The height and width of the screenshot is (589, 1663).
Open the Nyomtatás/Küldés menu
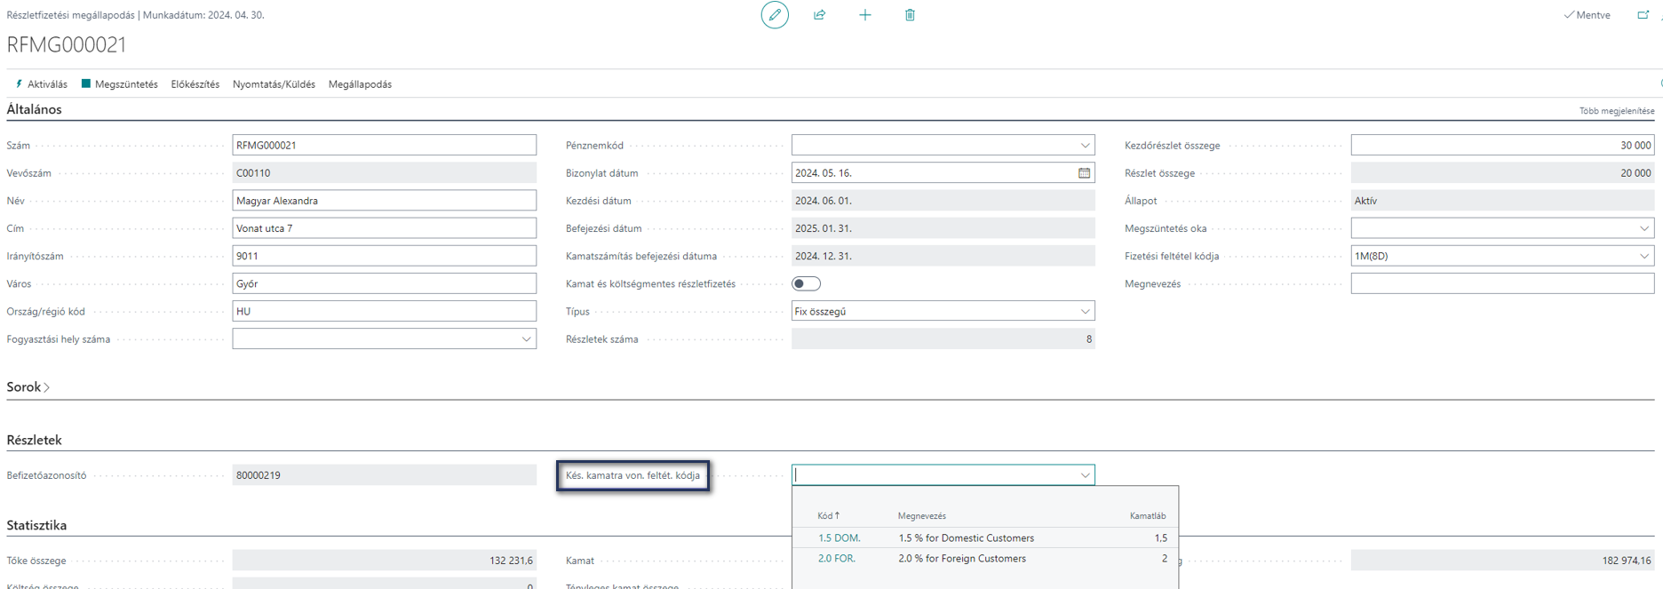(274, 84)
